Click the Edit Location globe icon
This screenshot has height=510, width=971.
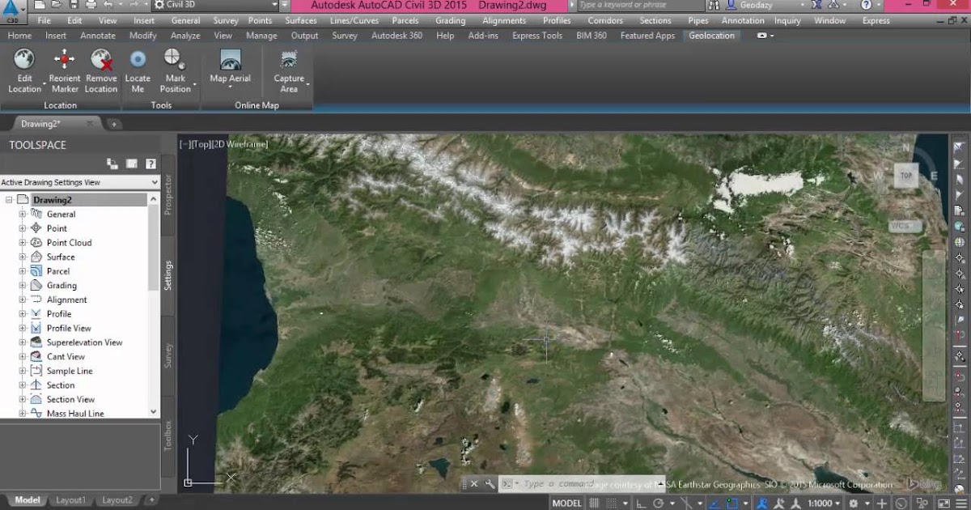click(x=24, y=60)
